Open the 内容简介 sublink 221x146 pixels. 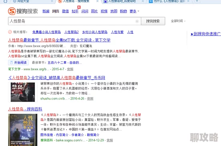[x=62, y=135]
